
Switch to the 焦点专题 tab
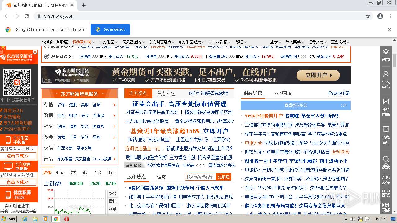166,94
